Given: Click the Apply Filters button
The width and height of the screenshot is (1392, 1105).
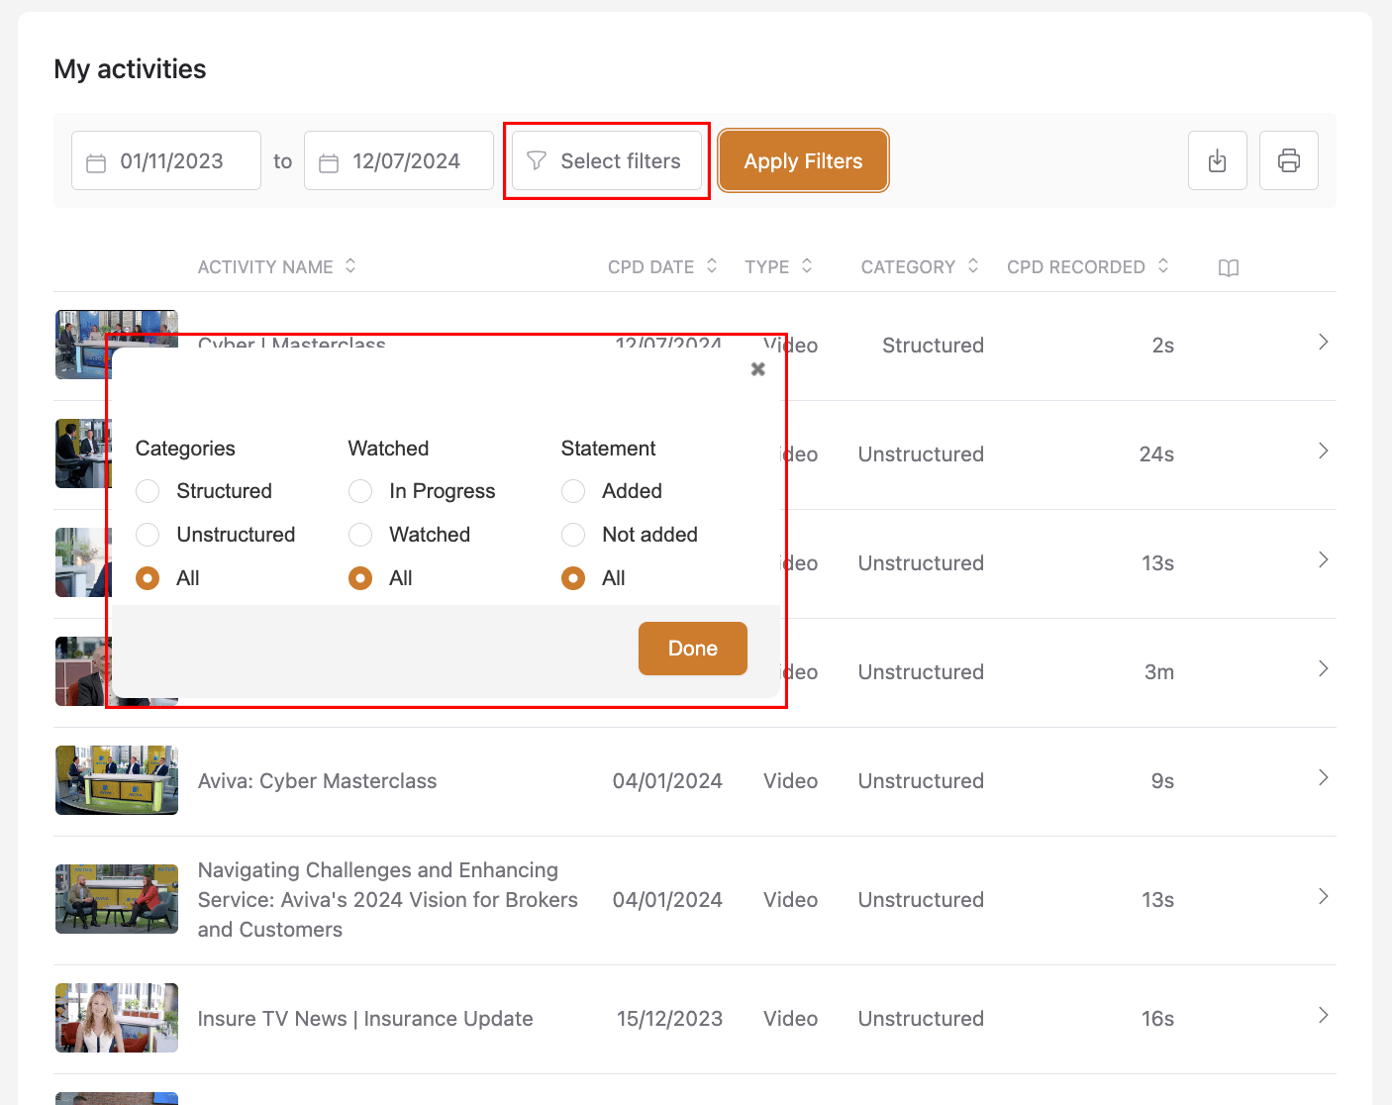Looking at the screenshot, I should 803,160.
